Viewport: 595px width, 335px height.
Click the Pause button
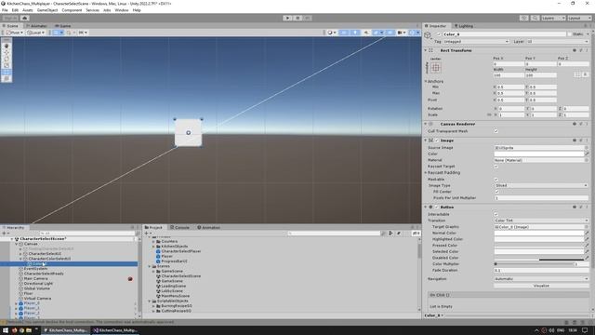[297, 18]
